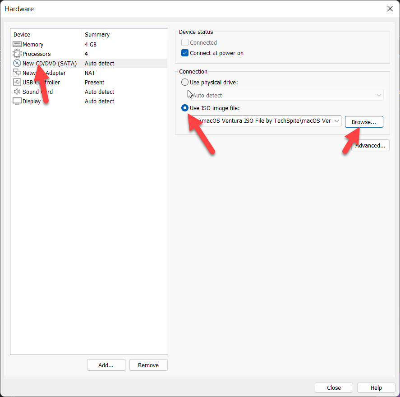This screenshot has height=397, width=400.
Task: Select the CD/DVD disc icon
Action: tap(17, 63)
